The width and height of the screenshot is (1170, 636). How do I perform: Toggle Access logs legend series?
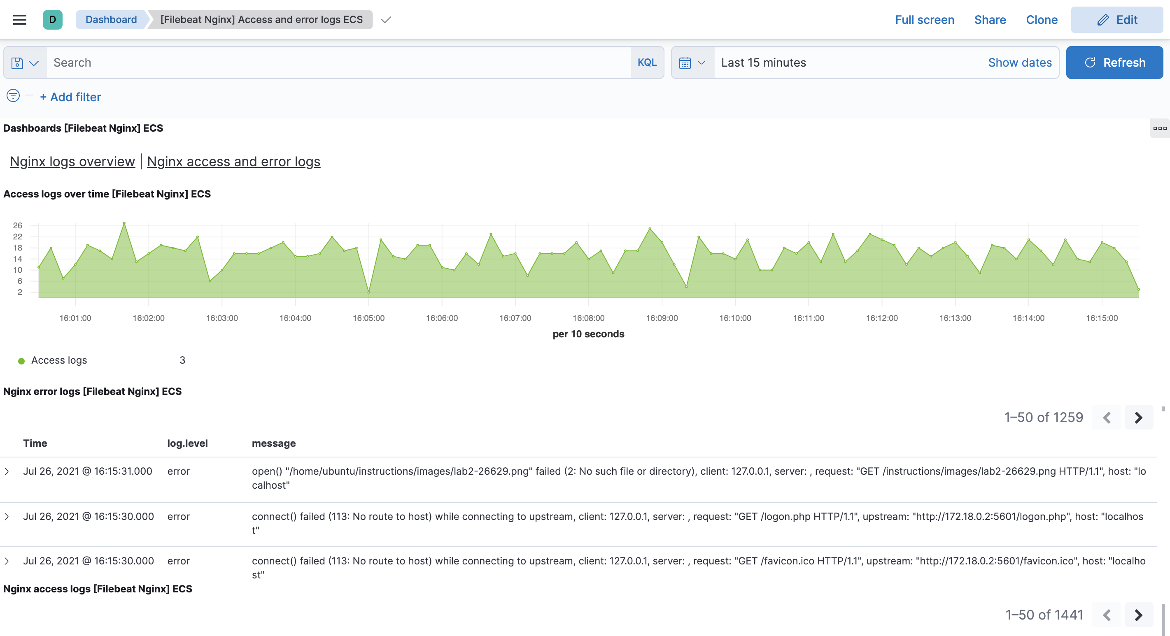[59, 360]
